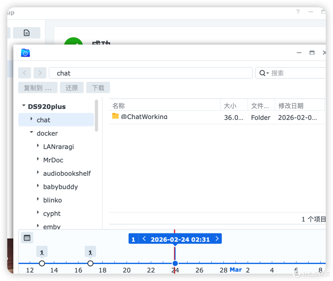The width and height of the screenshot is (333, 281).
Task: Go to previous backup version arrow
Action: (144, 239)
